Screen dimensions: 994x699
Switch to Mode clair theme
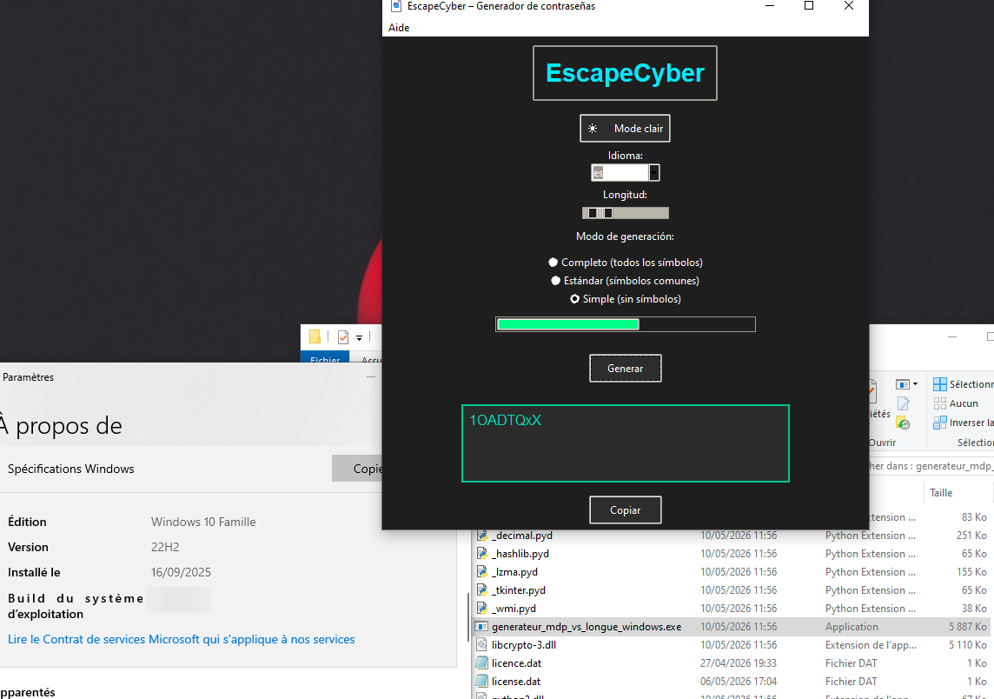pos(625,128)
